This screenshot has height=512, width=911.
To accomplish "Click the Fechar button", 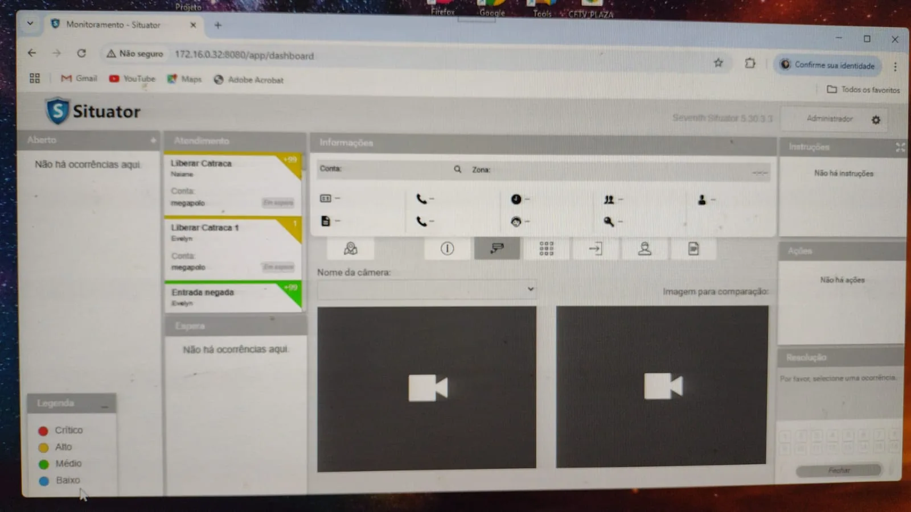I will click(x=839, y=470).
